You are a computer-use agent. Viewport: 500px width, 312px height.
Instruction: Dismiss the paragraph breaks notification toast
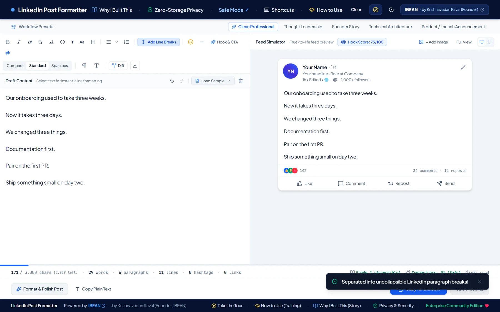(x=479, y=282)
